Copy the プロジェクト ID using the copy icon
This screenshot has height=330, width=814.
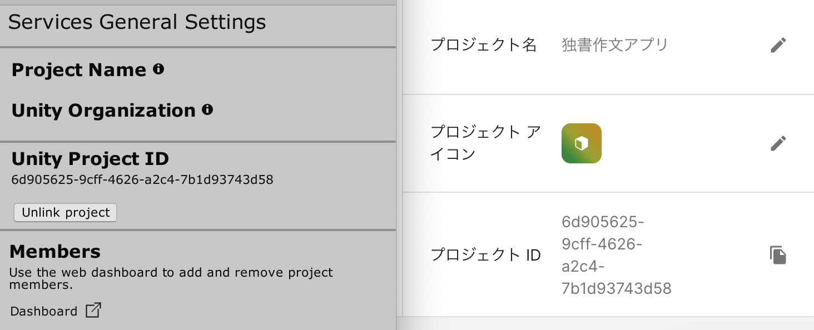coord(779,254)
